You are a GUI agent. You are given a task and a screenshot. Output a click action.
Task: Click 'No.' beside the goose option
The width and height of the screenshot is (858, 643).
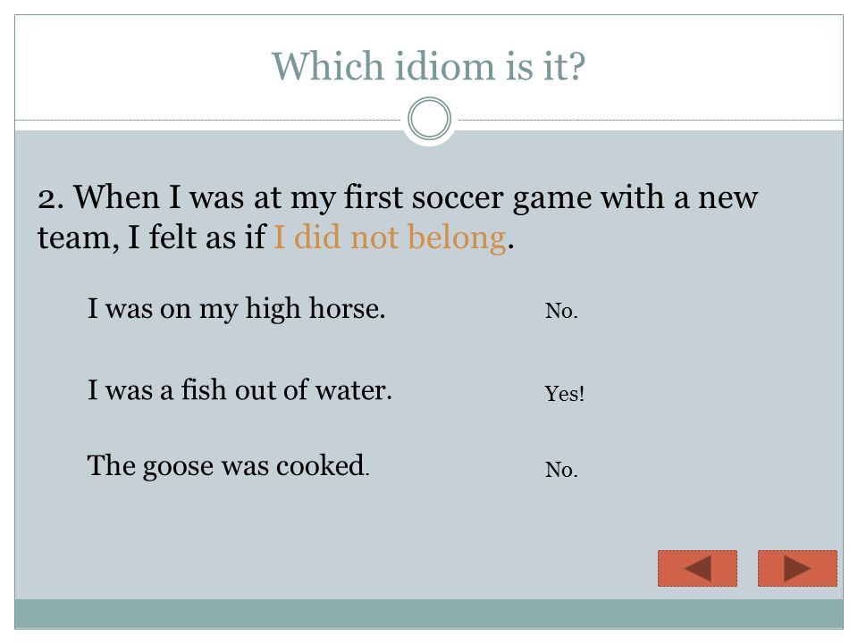(x=561, y=470)
